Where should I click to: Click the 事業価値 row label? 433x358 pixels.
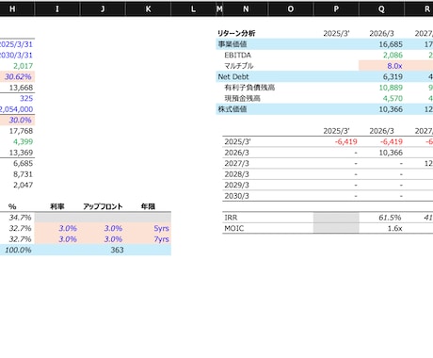click(233, 44)
